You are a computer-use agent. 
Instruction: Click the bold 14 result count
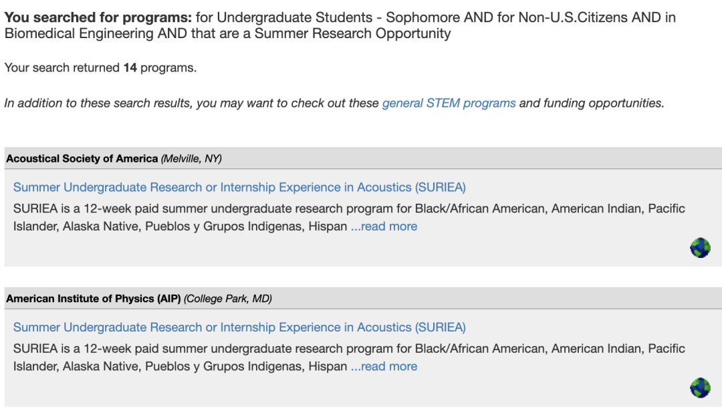point(130,67)
